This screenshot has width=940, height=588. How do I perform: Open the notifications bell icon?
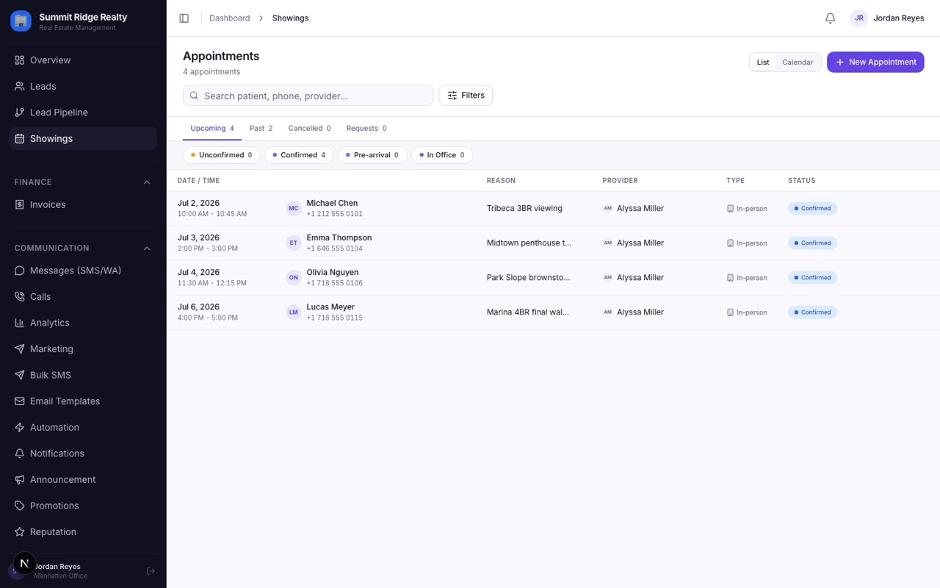coord(830,18)
